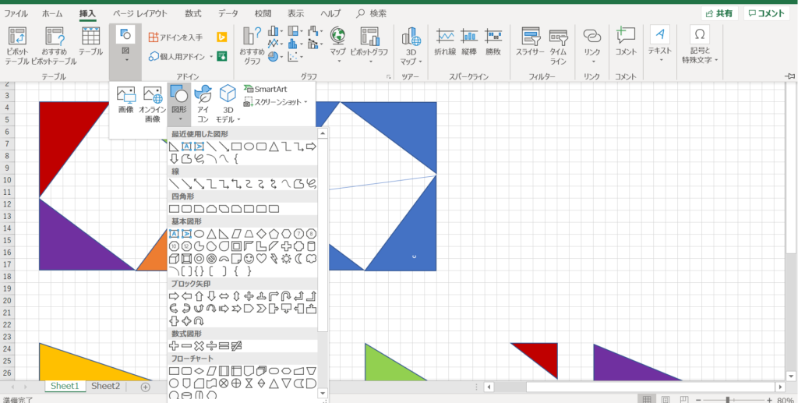Click the 画像 picture icon
Viewport: 798px width, 403px height.
125,100
